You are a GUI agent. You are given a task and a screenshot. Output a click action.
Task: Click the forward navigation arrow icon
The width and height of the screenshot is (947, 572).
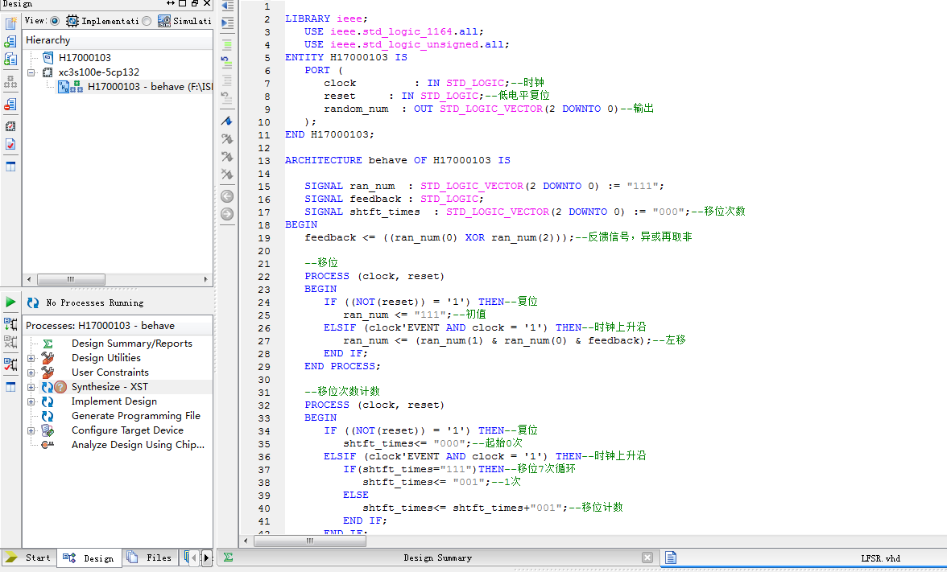point(226,212)
